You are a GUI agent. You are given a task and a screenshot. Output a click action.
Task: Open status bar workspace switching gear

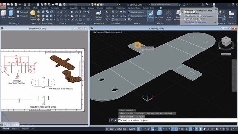point(217,129)
